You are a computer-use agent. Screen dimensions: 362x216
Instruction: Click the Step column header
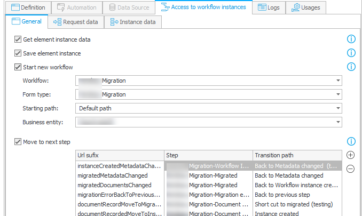208,155
